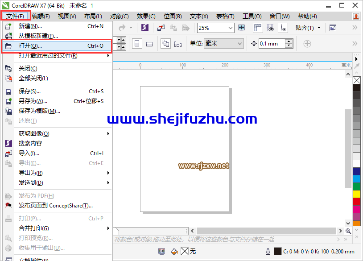363x261 pixels.
Task: Expand 导出为 submenu
Action: (x=108, y=173)
